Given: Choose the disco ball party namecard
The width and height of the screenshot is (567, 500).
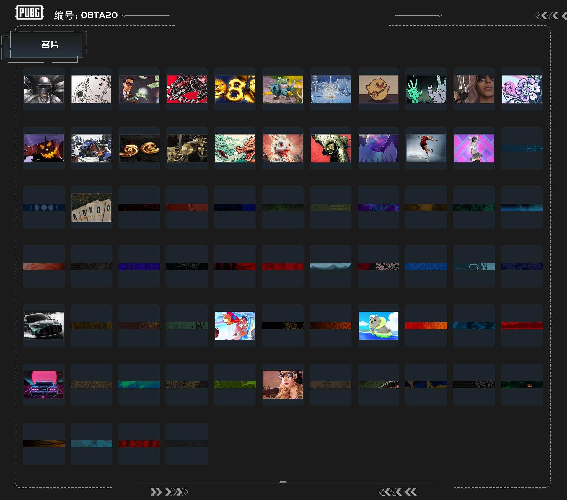Looking at the screenshot, I should (378, 148).
